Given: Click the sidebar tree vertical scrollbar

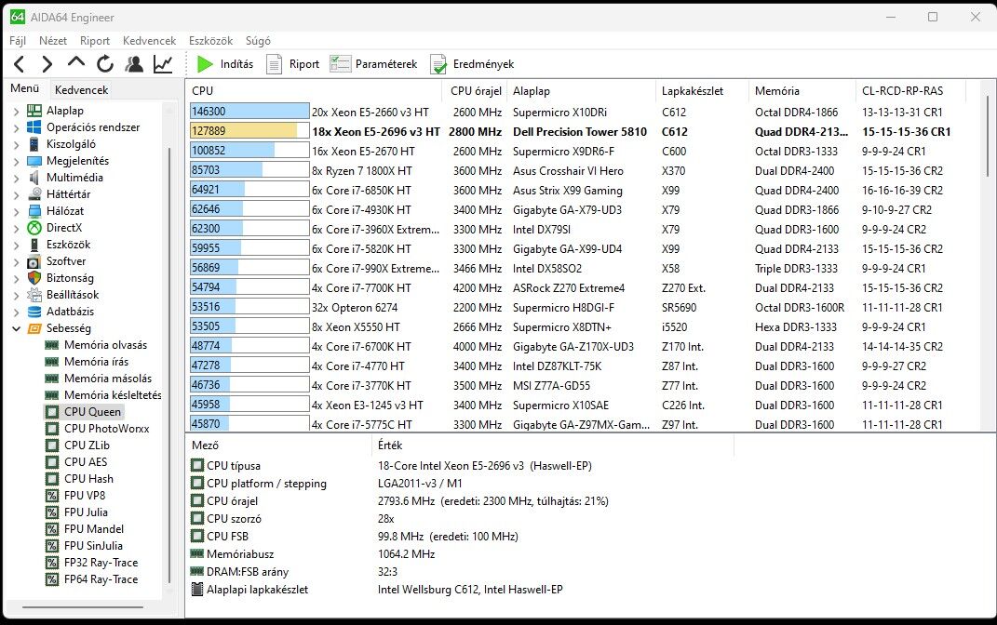Looking at the screenshot, I should (x=169, y=366).
